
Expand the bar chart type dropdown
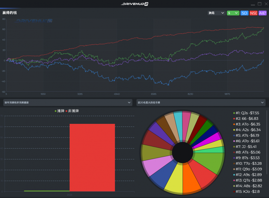click(x=68, y=102)
